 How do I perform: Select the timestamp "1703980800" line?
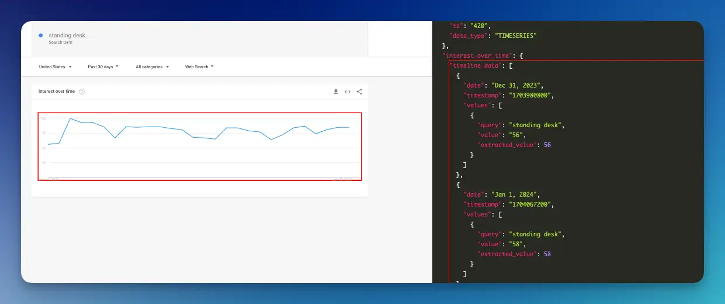(508, 95)
